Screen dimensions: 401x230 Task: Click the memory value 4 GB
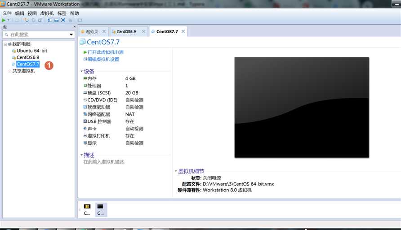coord(130,78)
